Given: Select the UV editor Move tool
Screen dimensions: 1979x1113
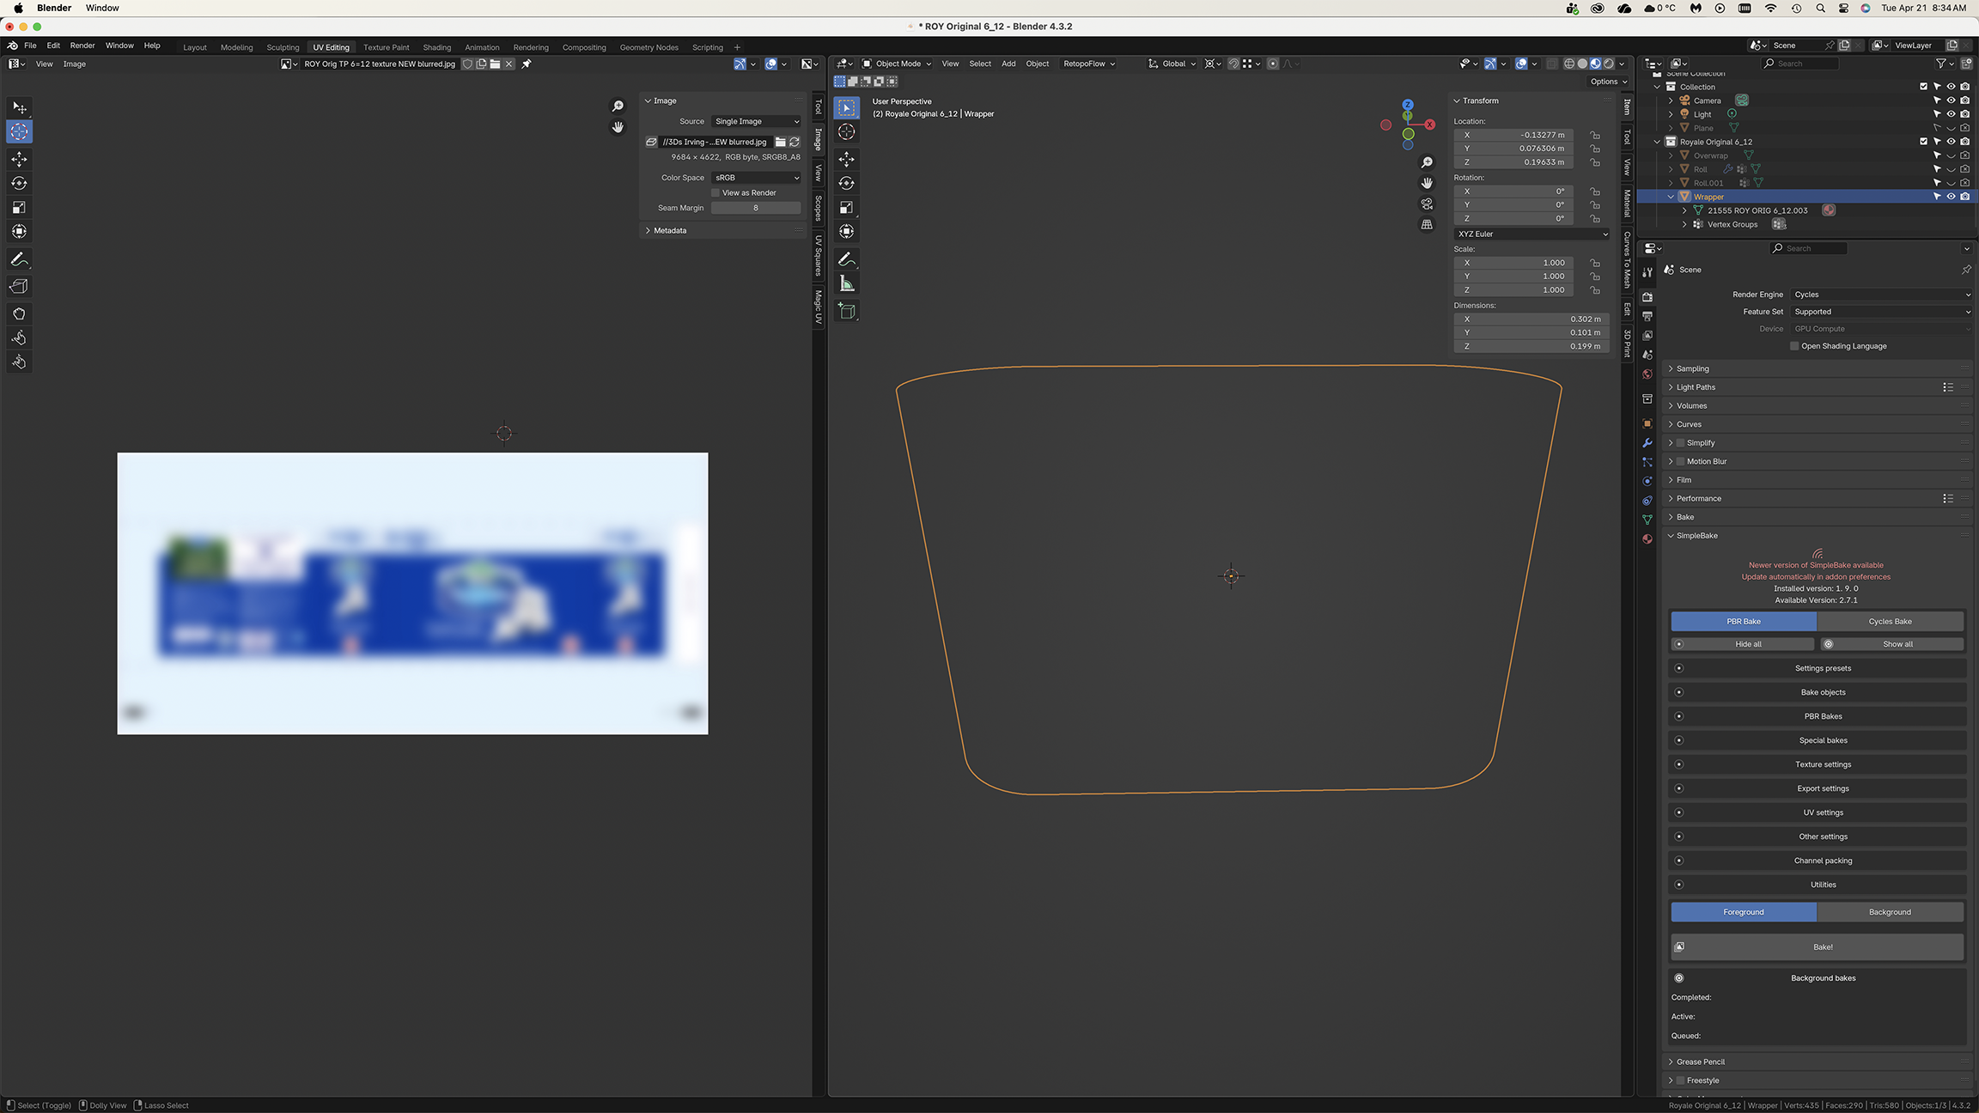Looking at the screenshot, I should click(x=19, y=159).
